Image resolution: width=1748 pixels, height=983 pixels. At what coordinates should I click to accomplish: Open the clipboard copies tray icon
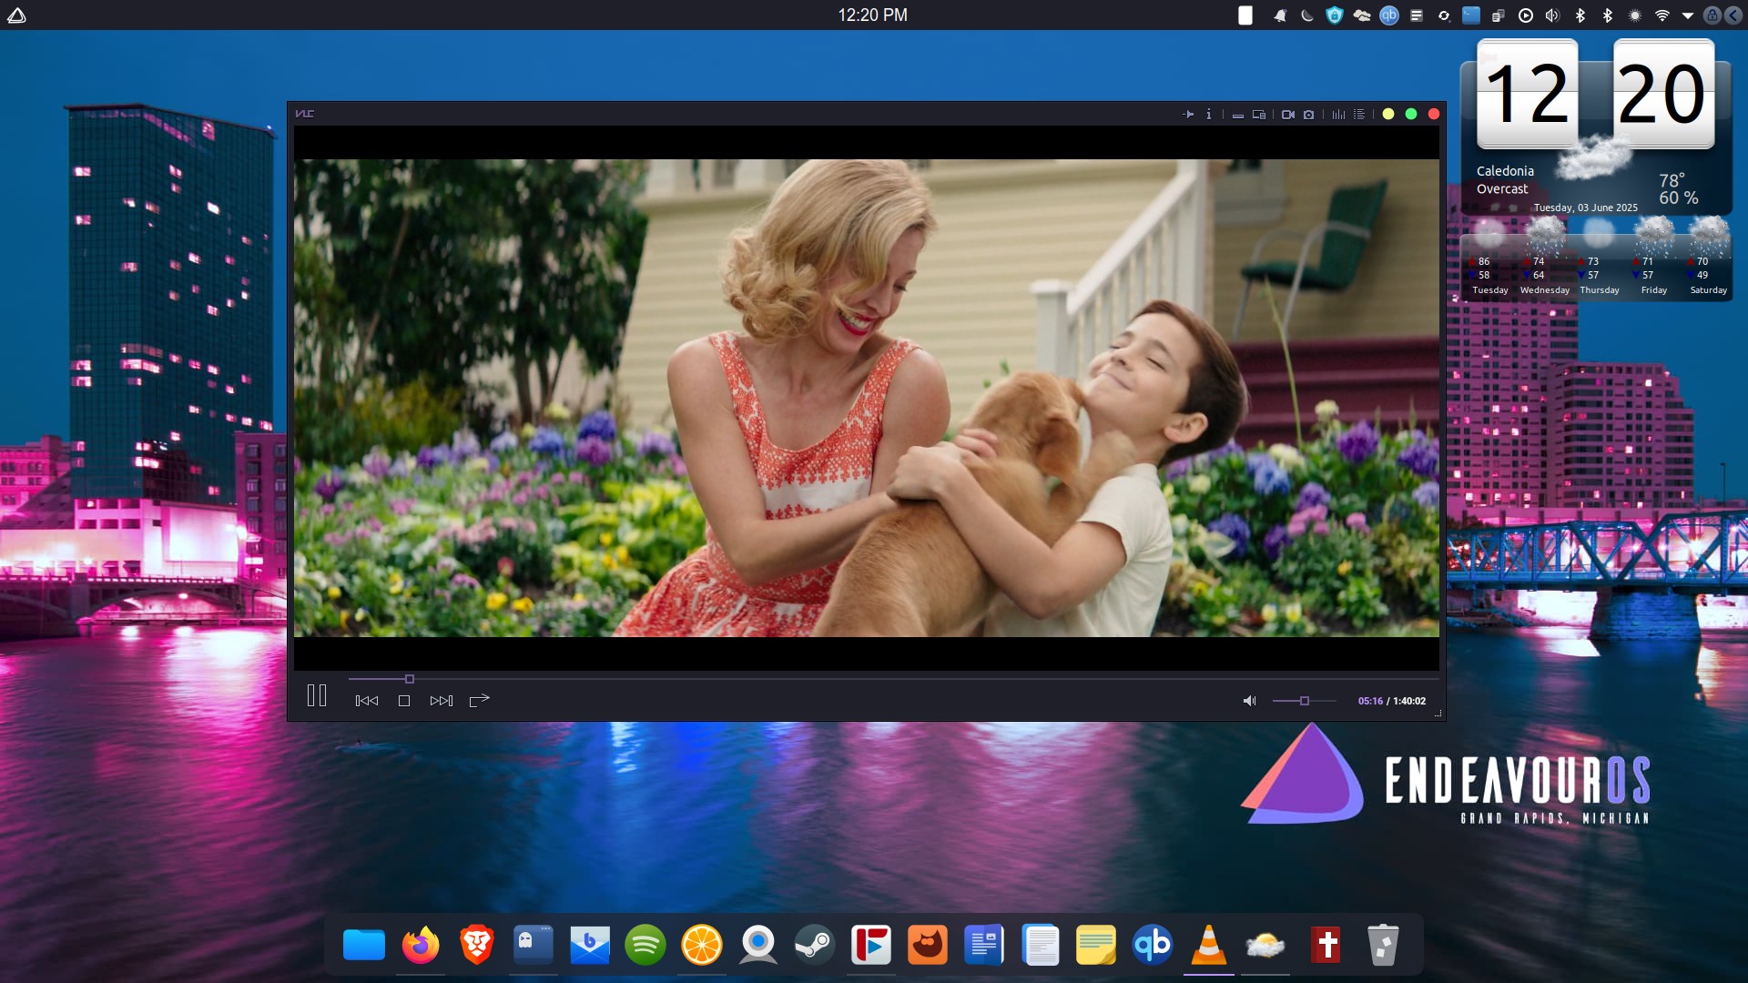click(1499, 15)
